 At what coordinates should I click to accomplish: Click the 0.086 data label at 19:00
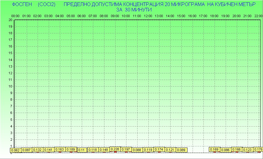coord(225,150)
